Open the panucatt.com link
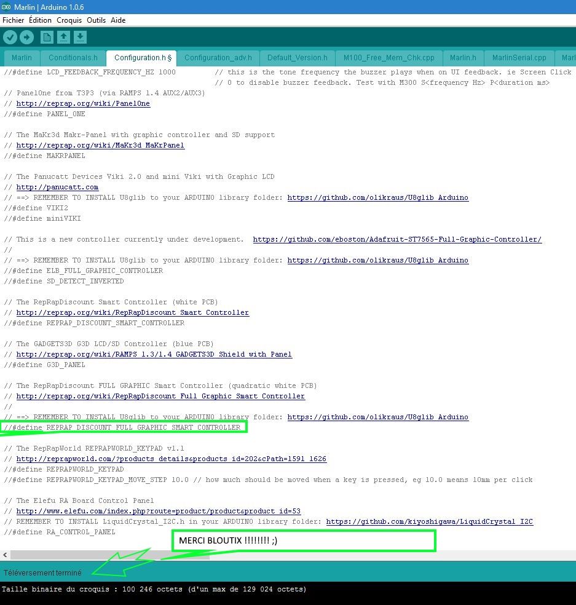The image size is (576, 605). click(x=58, y=187)
